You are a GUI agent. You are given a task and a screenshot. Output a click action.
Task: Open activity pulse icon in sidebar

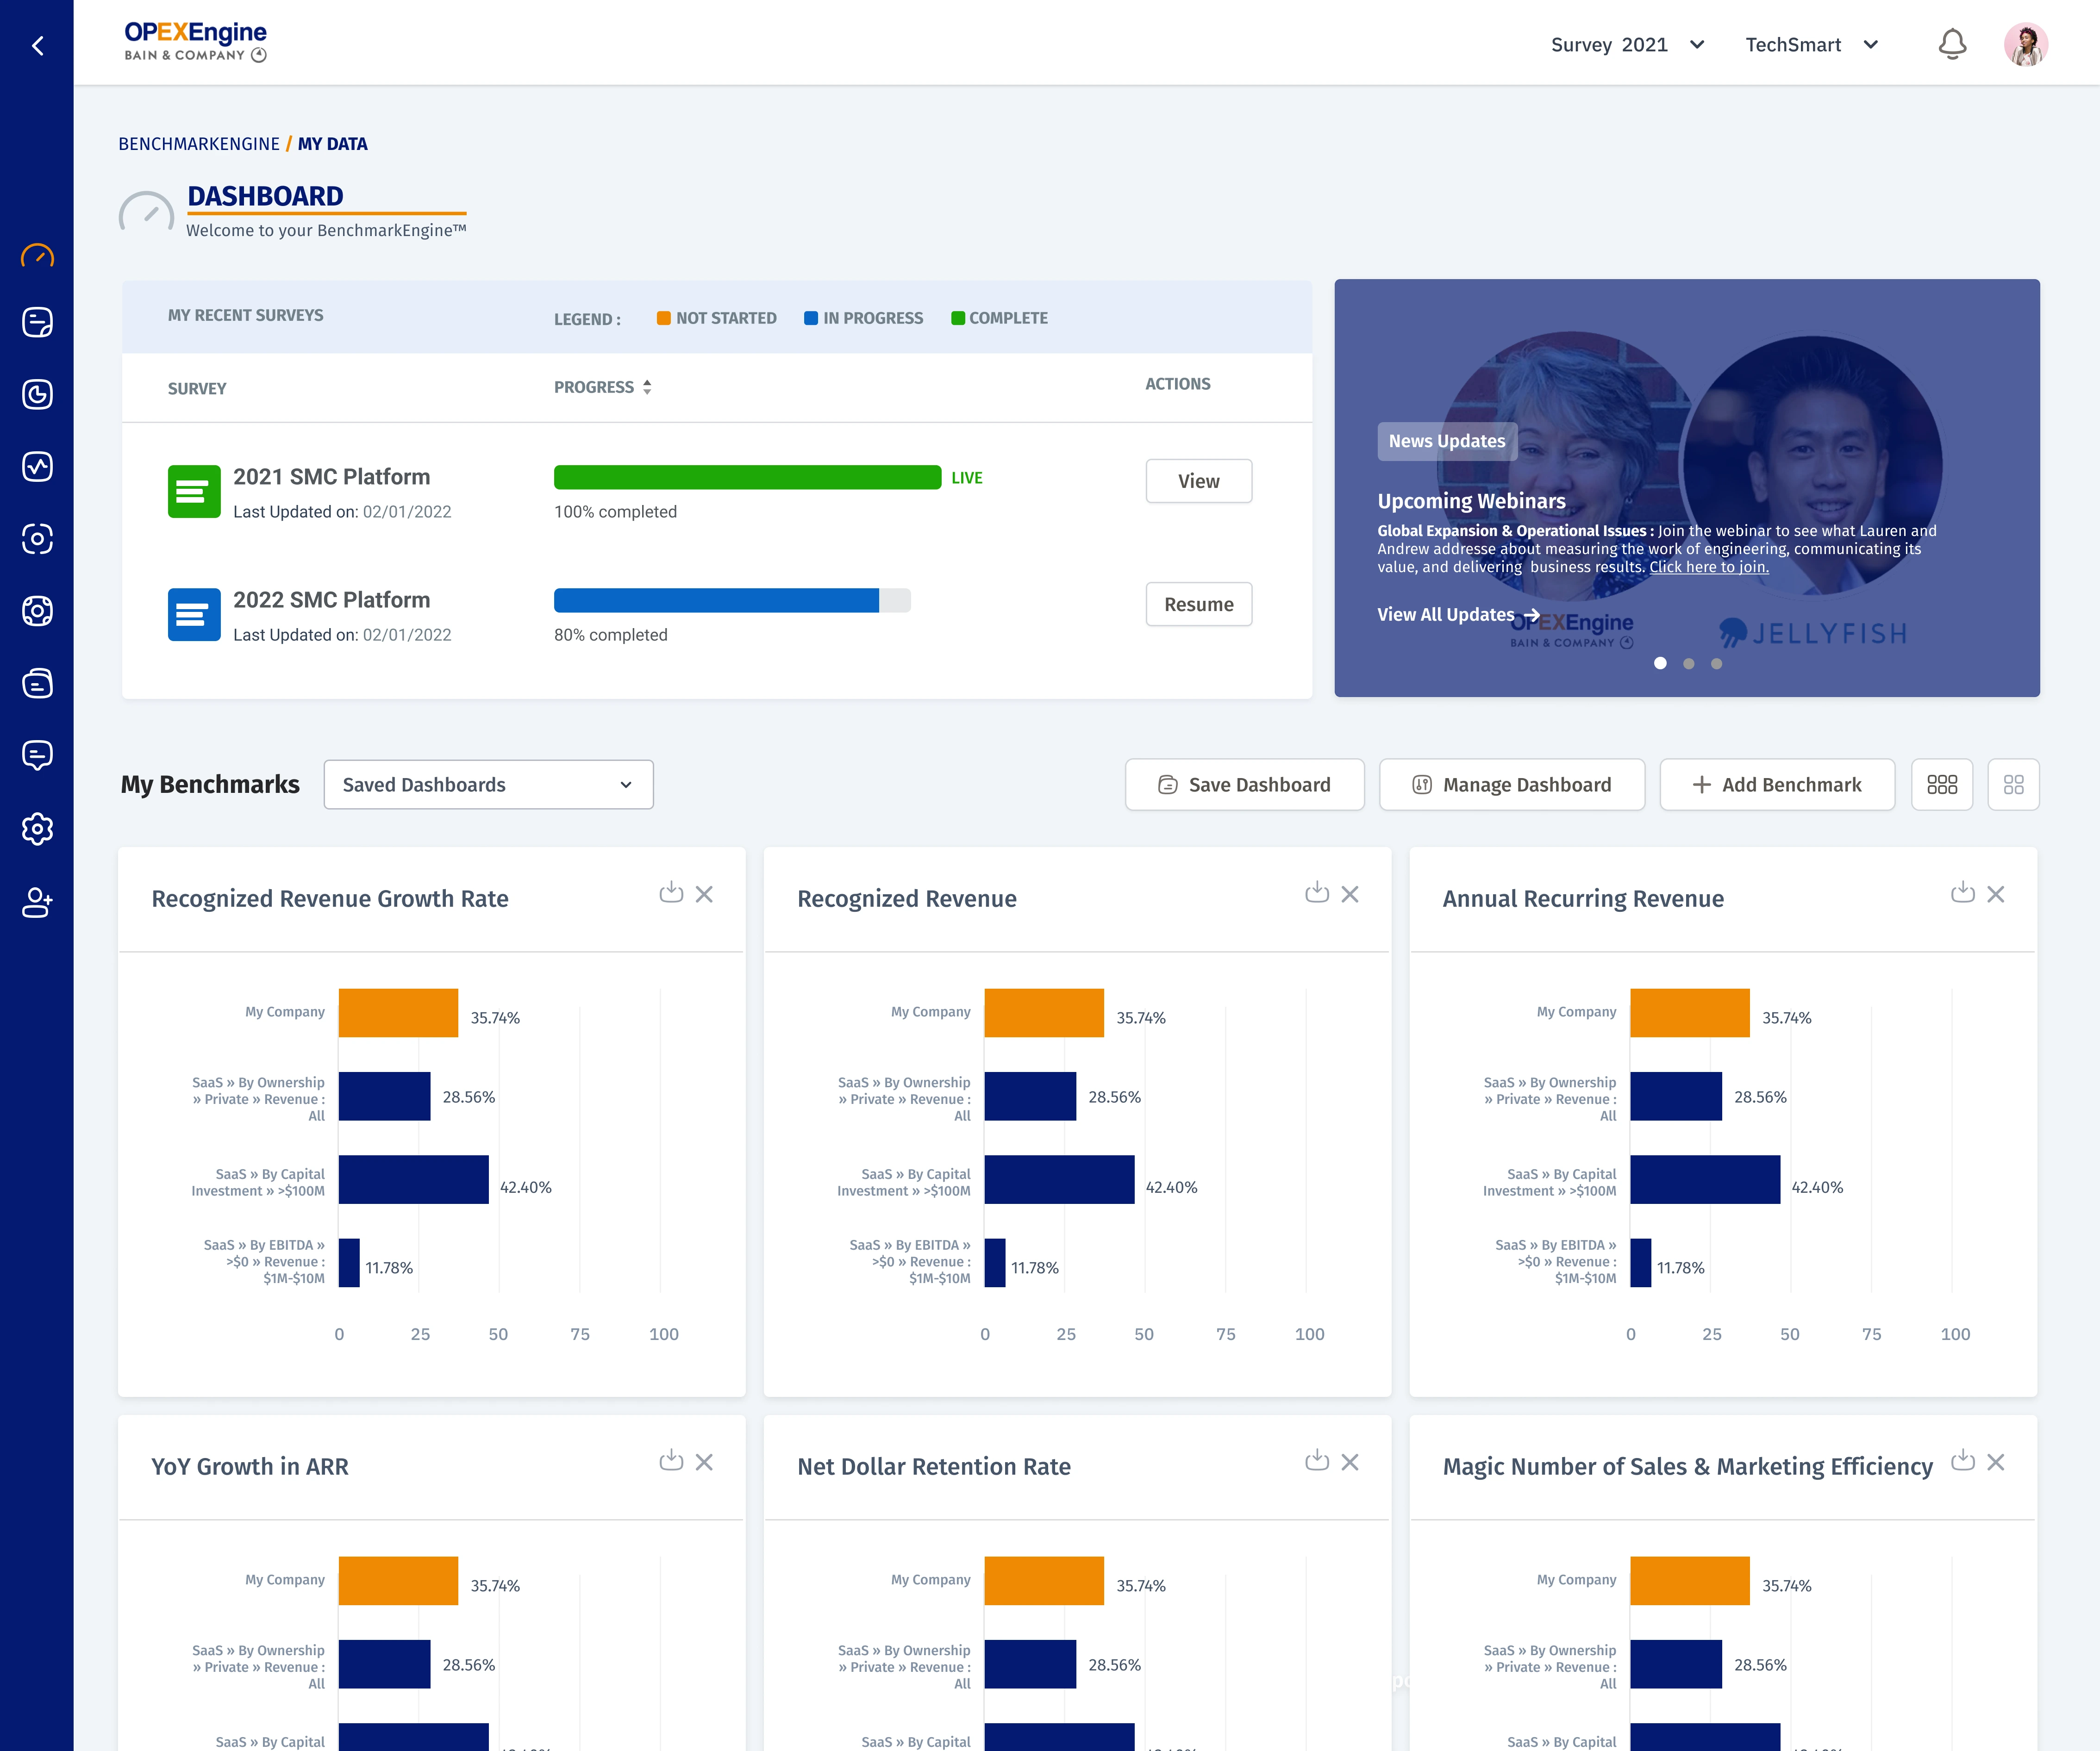(37, 466)
